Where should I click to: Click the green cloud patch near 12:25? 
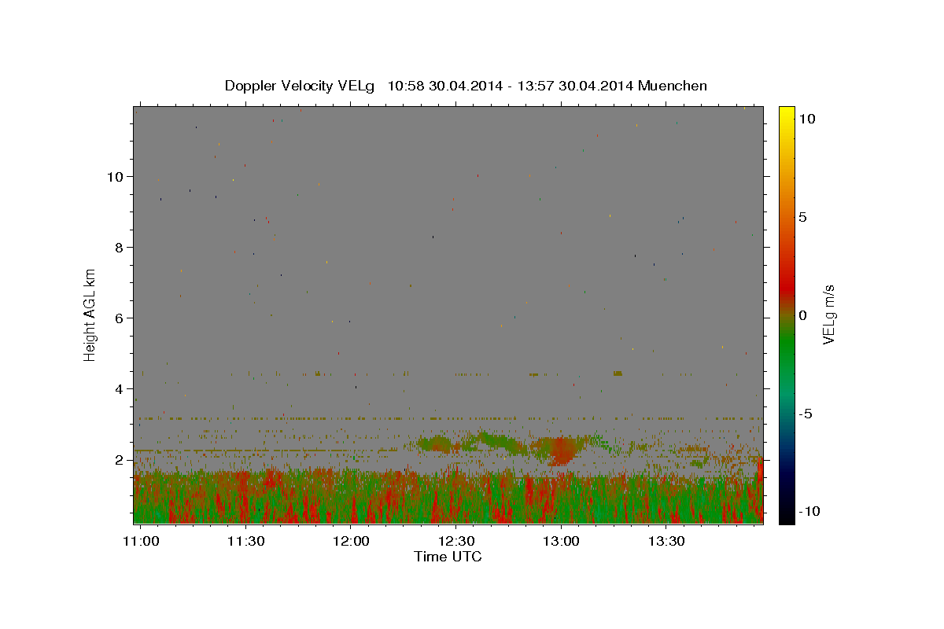pyautogui.click(x=434, y=444)
